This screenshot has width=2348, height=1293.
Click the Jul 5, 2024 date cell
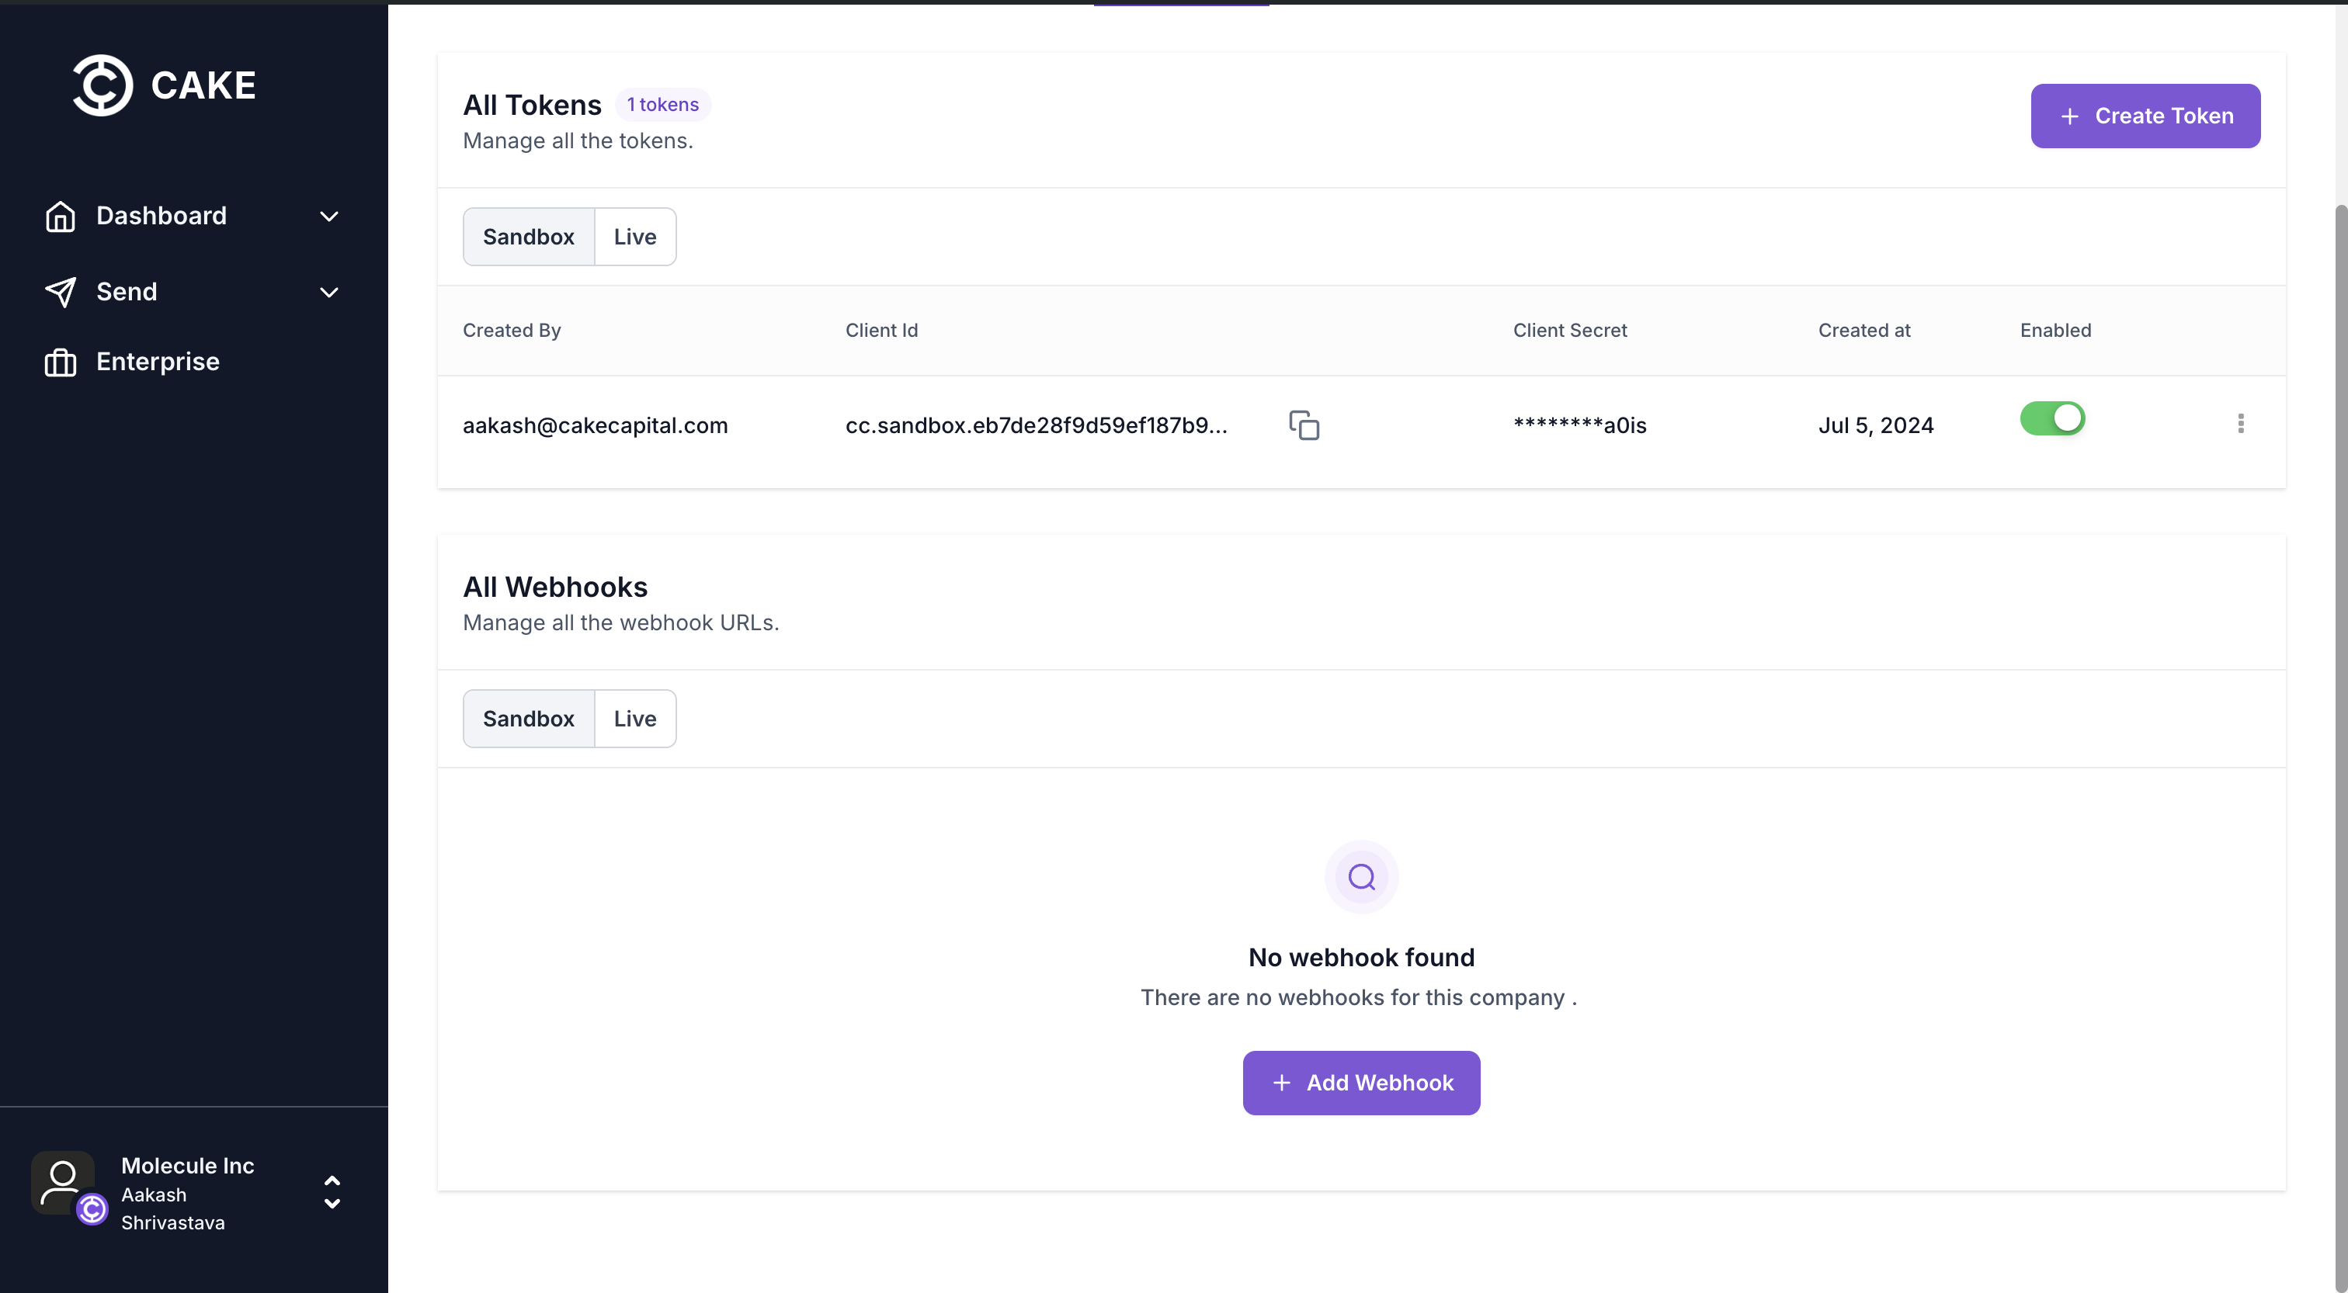pyautogui.click(x=1876, y=425)
